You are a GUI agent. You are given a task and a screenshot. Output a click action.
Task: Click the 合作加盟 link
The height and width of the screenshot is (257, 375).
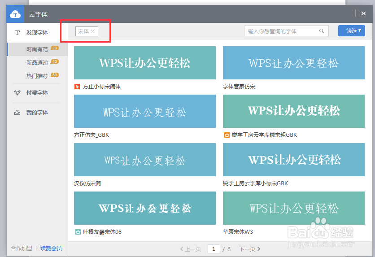click(22, 248)
